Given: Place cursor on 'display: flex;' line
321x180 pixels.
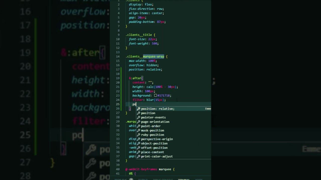Looking at the screenshot, I should (141, 4).
